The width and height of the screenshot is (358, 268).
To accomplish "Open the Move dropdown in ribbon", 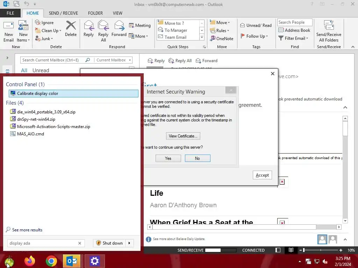I will tap(220, 22).
